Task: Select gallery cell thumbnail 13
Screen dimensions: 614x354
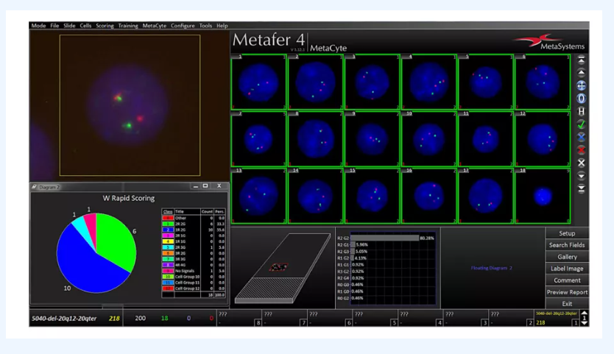Action: pyautogui.click(x=258, y=196)
